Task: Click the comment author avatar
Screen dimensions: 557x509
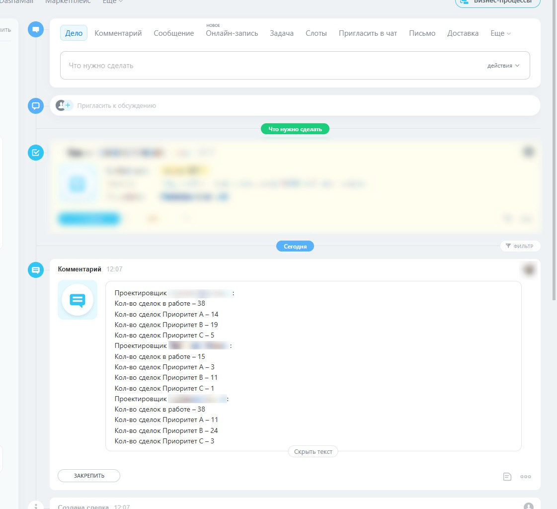Action: pos(529,269)
